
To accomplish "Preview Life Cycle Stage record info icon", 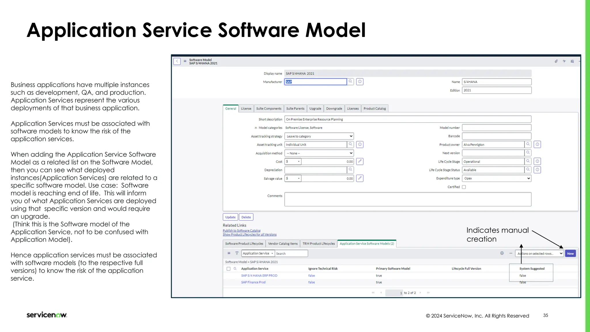I will 537,161.
